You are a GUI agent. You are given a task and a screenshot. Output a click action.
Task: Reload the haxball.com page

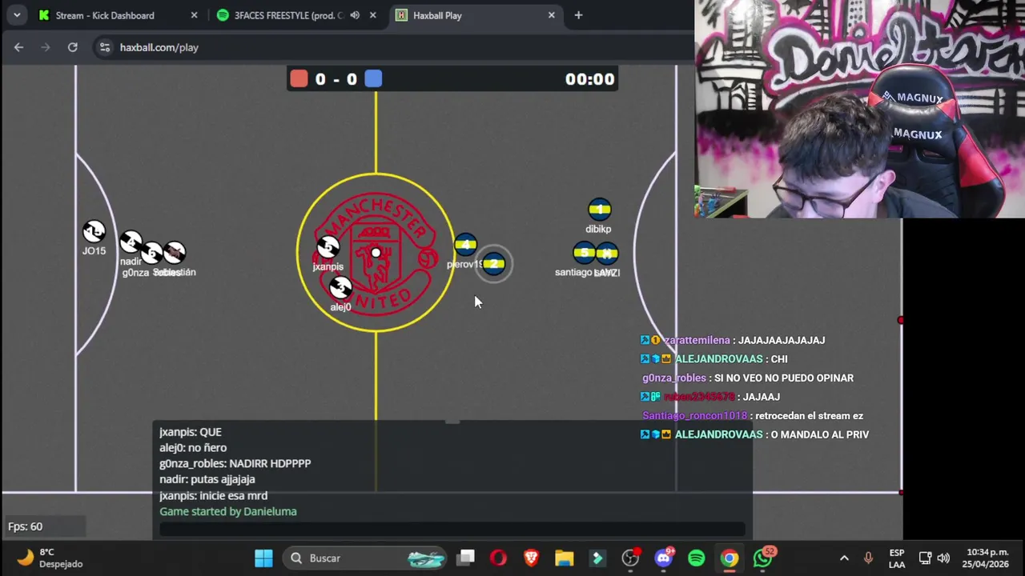pos(73,47)
